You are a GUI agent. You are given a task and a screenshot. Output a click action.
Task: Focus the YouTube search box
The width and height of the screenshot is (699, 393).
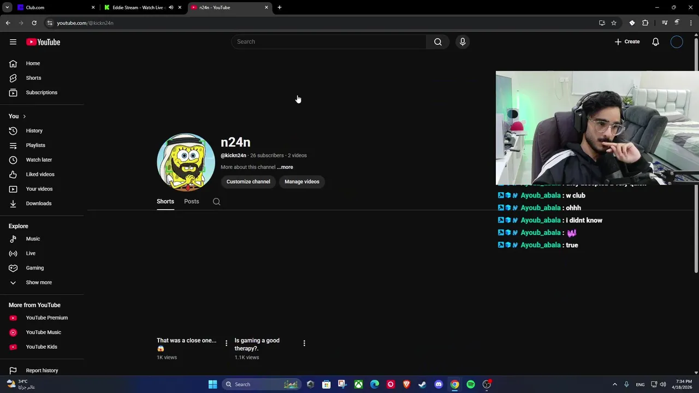pos(329,42)
